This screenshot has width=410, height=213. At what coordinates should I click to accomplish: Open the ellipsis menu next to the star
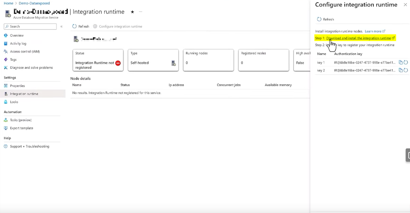[x=140, y=12]
